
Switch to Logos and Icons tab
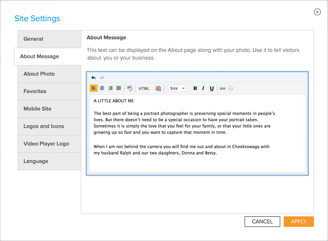click(x=49, y=127)
